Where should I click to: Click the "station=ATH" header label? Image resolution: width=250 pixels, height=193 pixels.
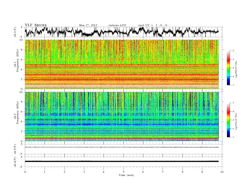[117, 25]
